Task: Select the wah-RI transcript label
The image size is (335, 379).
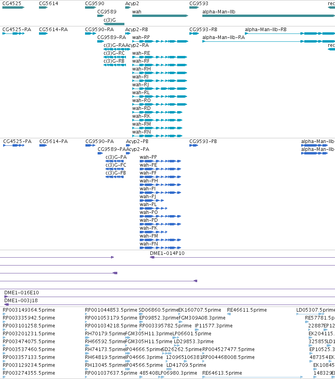Action: click(x=140, y=77)
